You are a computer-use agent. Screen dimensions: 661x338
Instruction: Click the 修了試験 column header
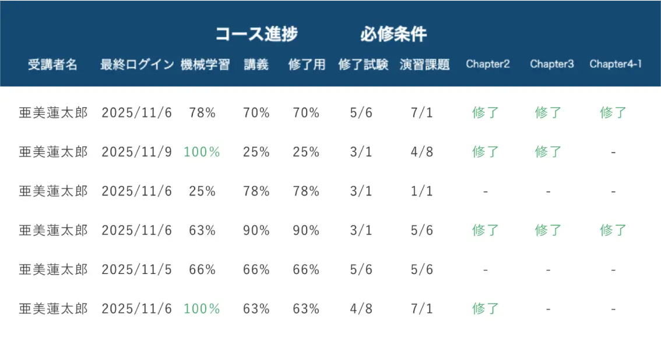coord(363,65)
